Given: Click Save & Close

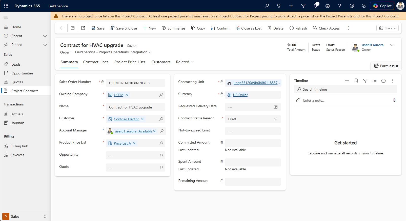Looking at the screenshot, I should tap(124, 28).
